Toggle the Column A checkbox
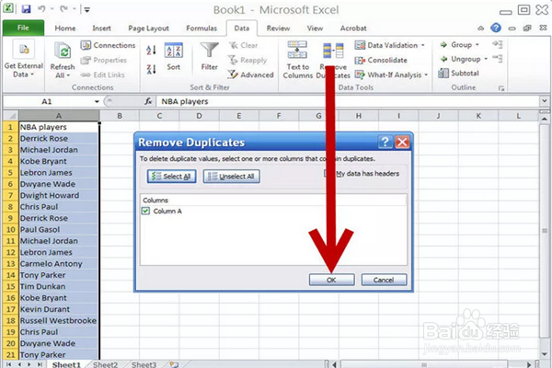The image size is (552, 368). click(x=145, y=211)
